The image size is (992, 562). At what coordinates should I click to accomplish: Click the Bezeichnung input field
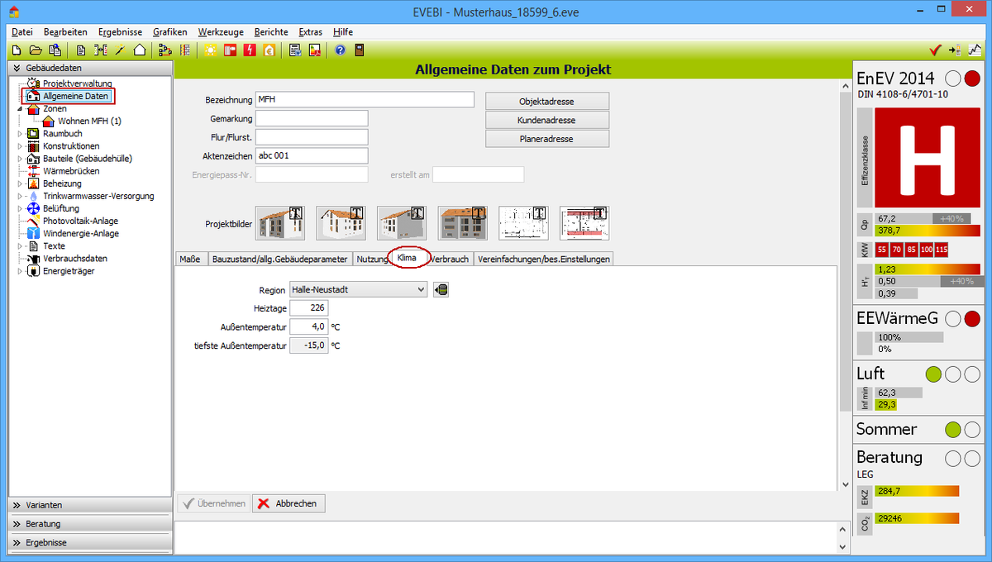pos(365,99)
